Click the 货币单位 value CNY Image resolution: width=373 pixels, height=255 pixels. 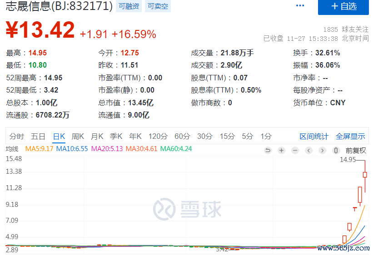(338, 103)
